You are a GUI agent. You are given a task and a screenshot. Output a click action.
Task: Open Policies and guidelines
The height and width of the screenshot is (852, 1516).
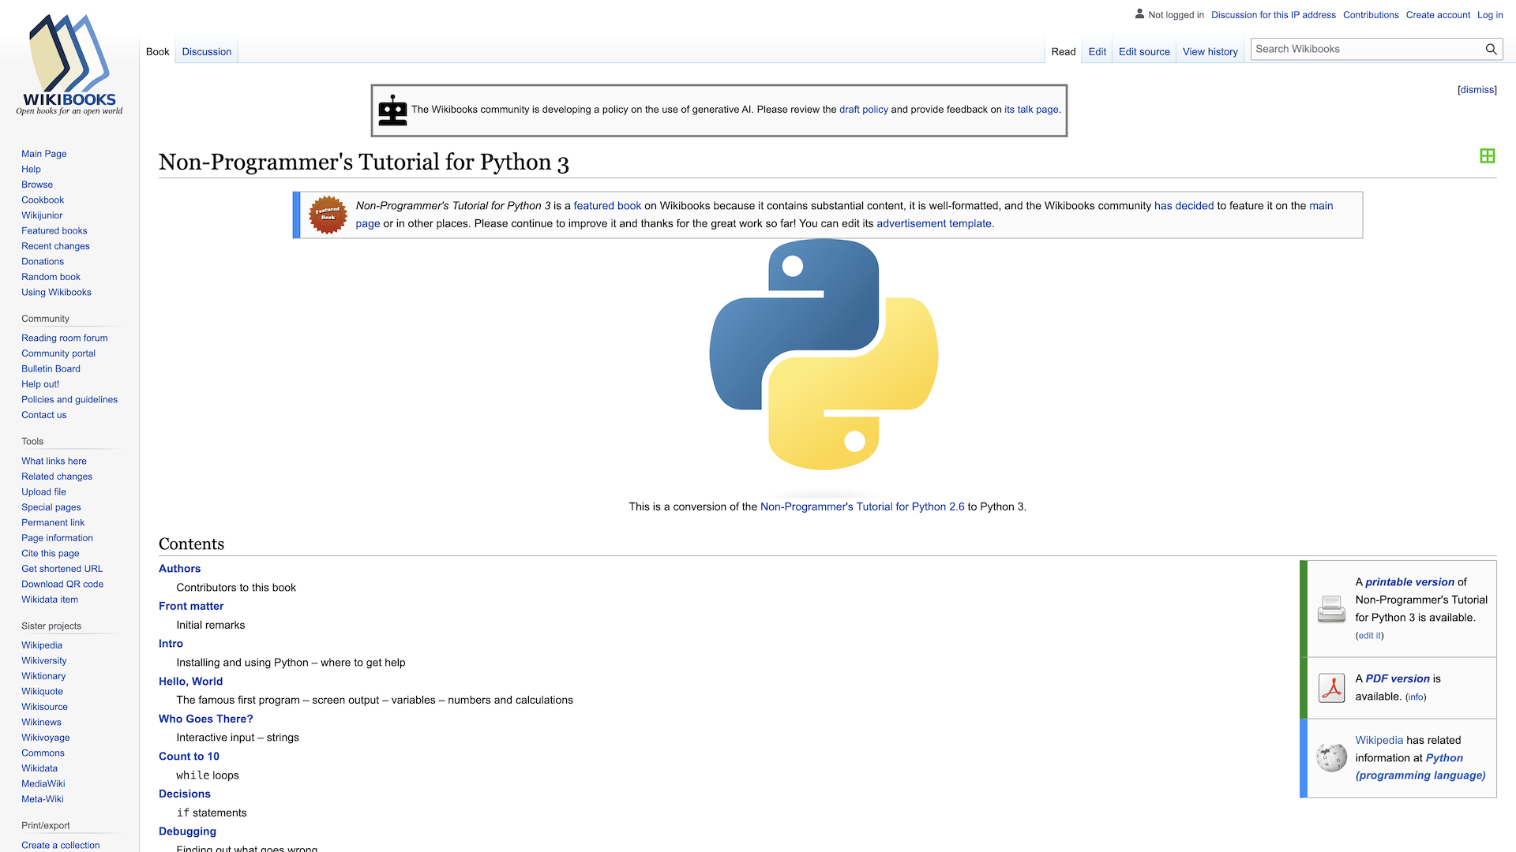click(69, 400)
